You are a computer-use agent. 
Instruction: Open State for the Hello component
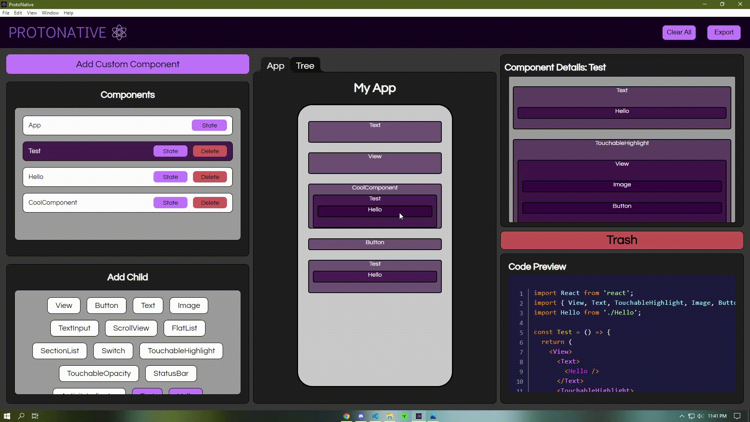point(170,177)
